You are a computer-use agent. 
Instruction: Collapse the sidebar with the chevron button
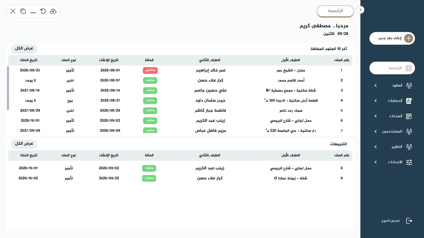(360, 10)
